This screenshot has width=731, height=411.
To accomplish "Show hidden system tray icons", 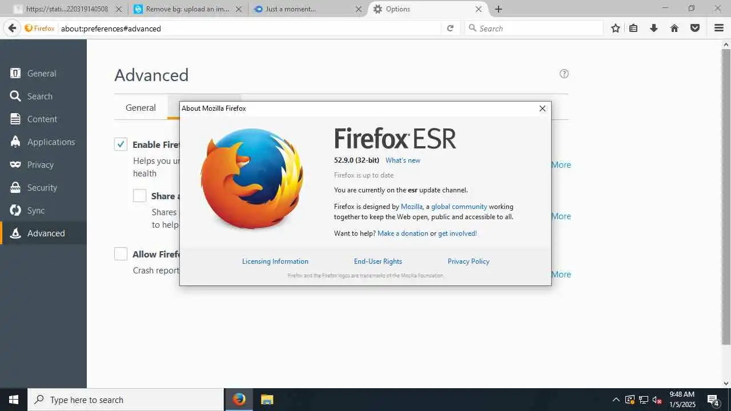I will tap(616, 400).
